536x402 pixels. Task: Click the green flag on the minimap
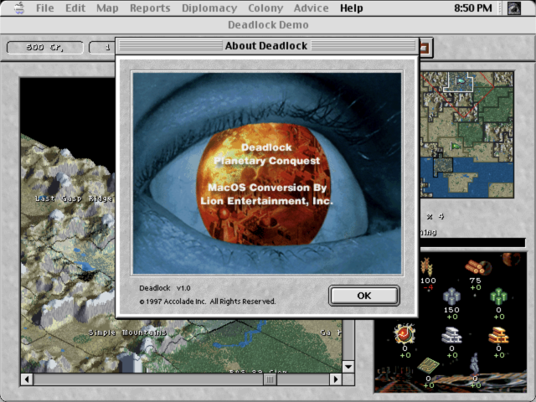pyautogui.click(x=456, y=147)
